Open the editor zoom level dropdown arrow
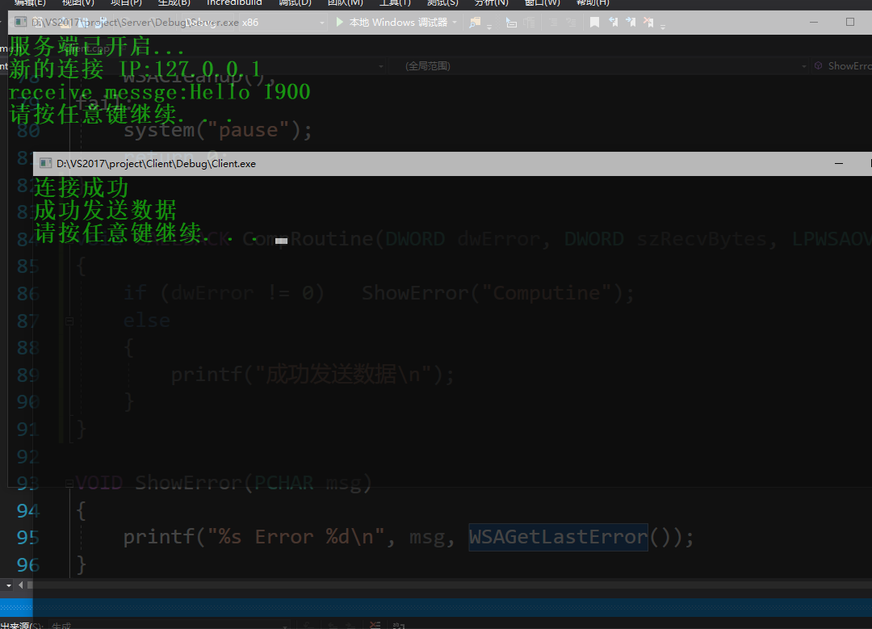The height and width of the screenshot is (629, 872). click(8, 585)
